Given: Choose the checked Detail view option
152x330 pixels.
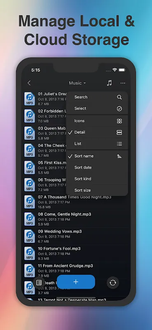Looking at the screenshot, I should (x=97, y=132).
